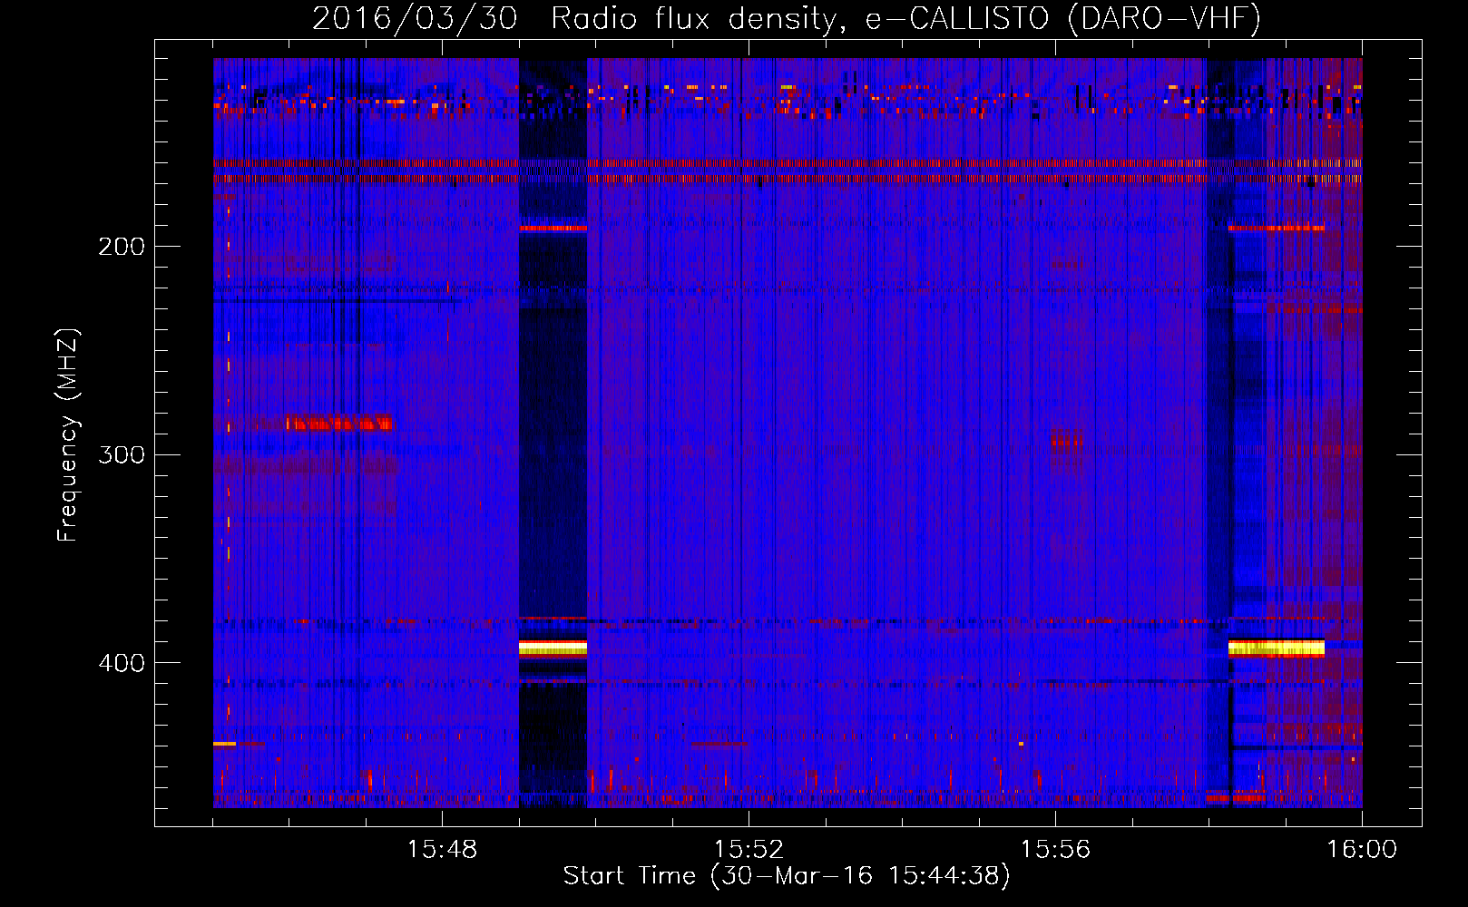Click the 200 MHz frequency tick label
This screenshot has width=1468, height=907.
click(122, 247)
